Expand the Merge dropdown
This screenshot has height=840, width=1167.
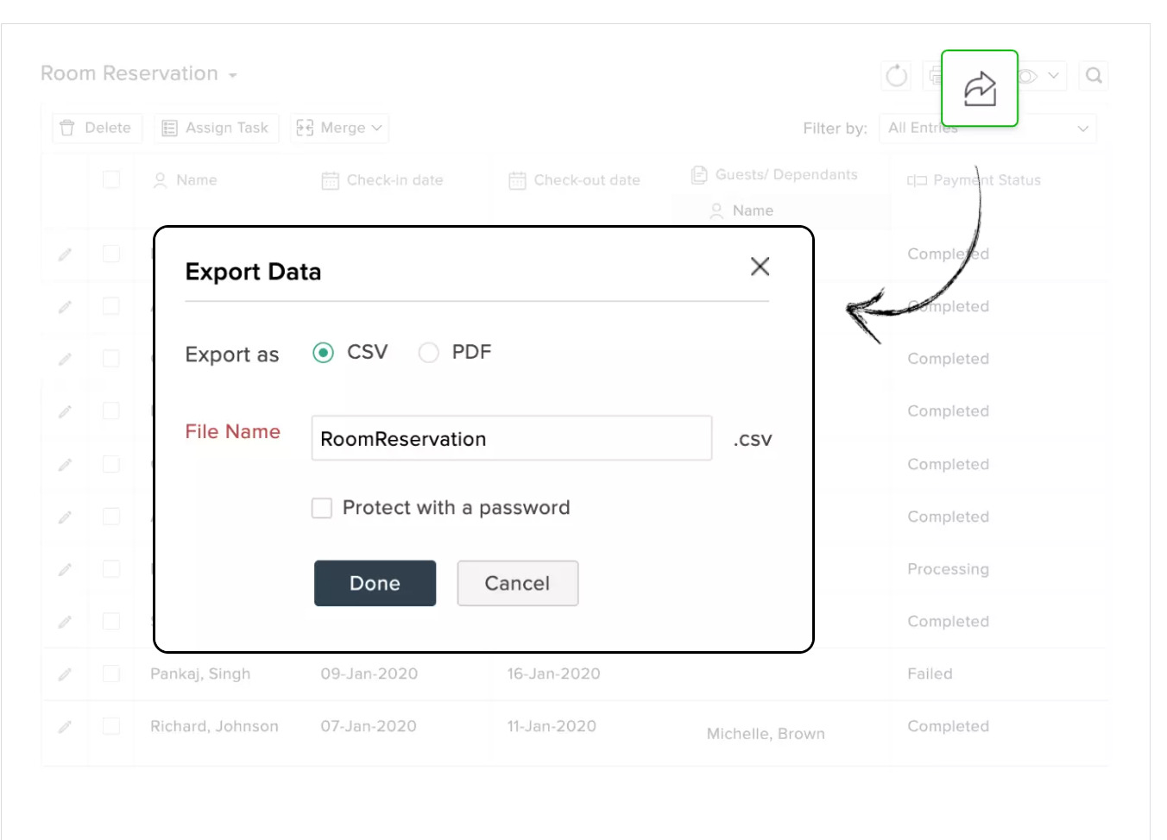[339, 128]
